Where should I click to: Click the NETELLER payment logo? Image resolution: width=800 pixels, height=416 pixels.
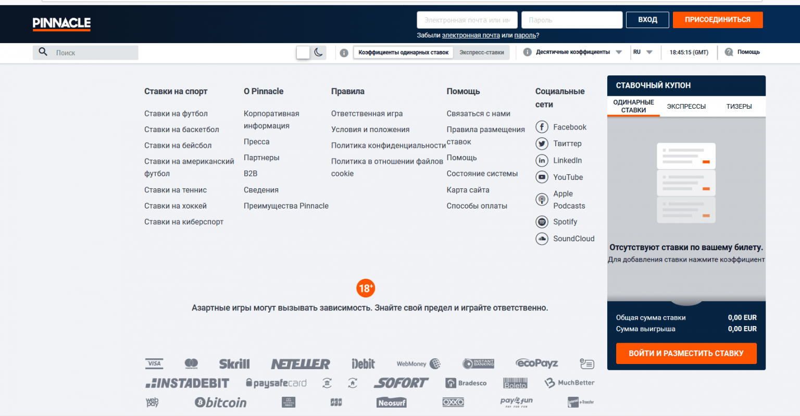[301, 364]
